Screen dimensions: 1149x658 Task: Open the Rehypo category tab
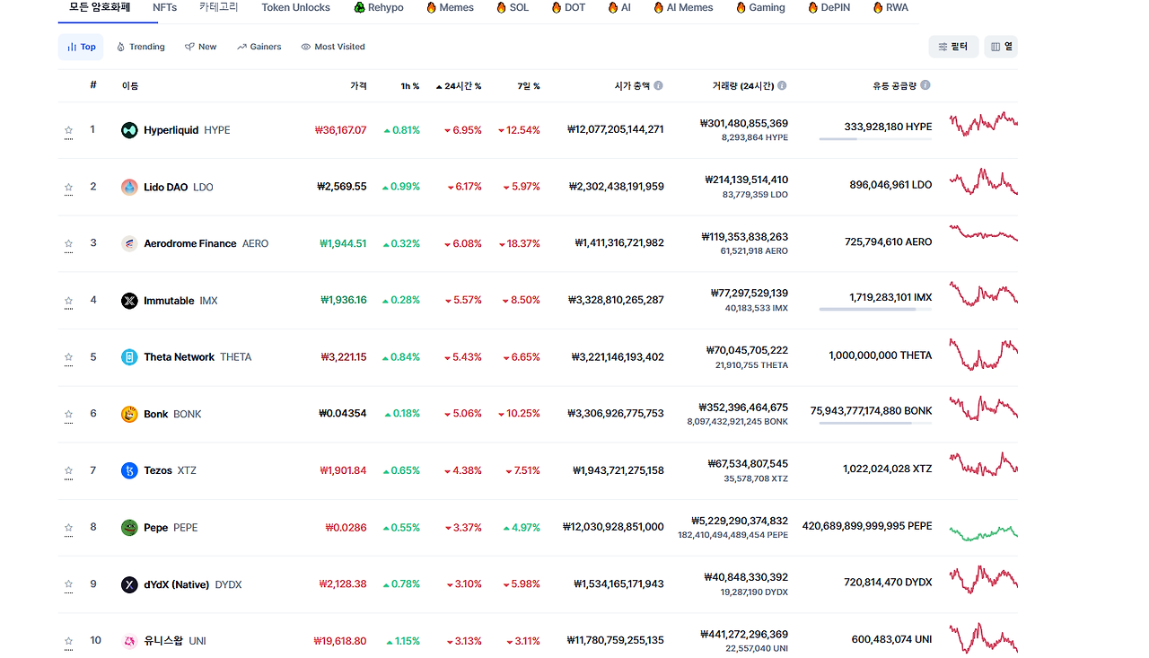click(379, 7)
